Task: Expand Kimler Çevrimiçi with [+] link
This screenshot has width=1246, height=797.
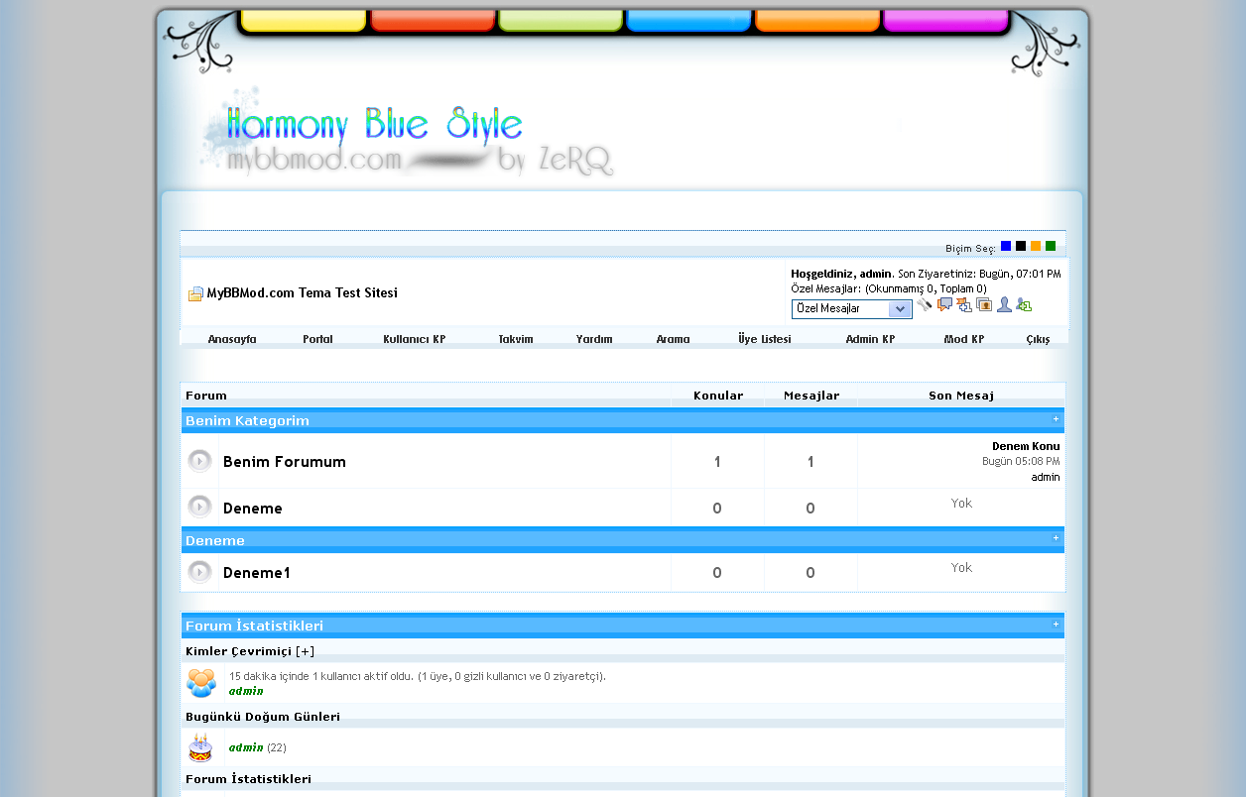Action: pyautogui.click(x=305, y=651)
